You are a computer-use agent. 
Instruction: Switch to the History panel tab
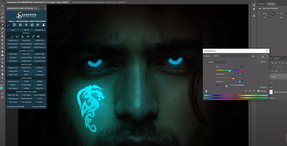click(277, 58)
